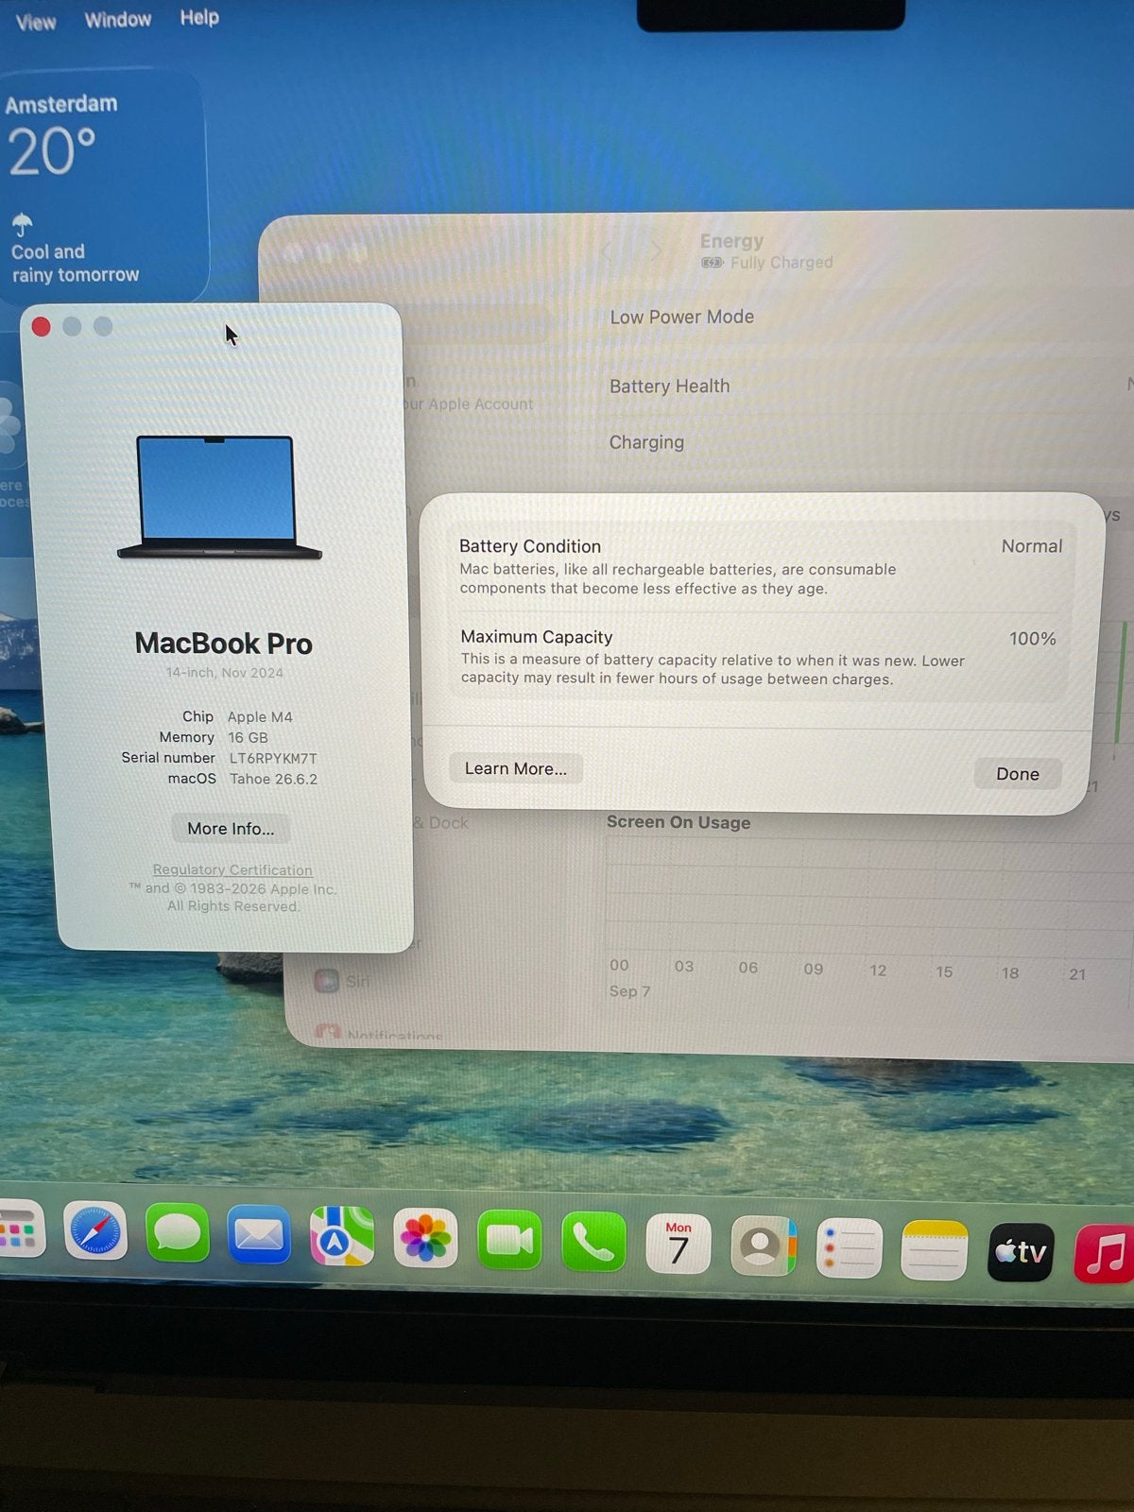Open Photos app in the Dock
The width and height of the screenshot is (1134, 1512).
coord(425,1238)
